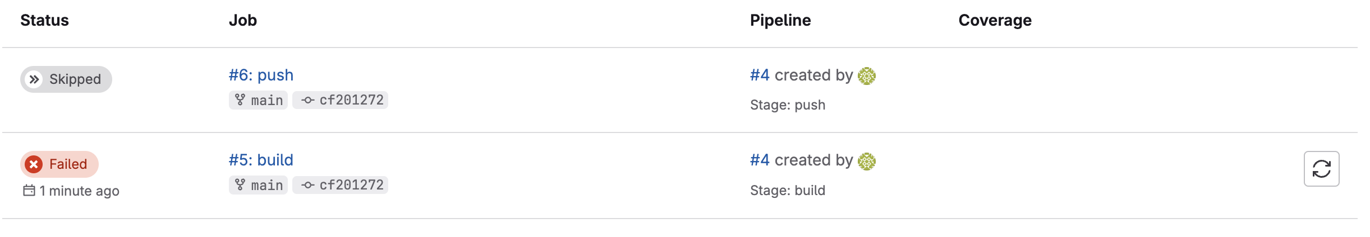Viewport: 1370px width, 237px height.
Task: Open job #6: push
Action: click(261, 75)
